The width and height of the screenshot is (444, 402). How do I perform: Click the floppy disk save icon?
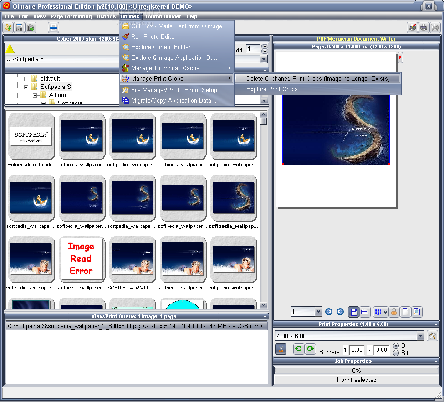19,27
